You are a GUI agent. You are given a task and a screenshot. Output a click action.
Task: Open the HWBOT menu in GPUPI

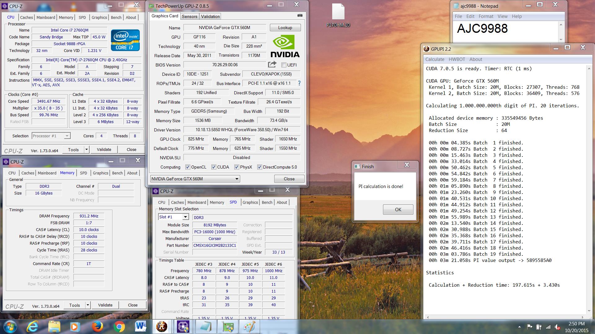[457, 59]
